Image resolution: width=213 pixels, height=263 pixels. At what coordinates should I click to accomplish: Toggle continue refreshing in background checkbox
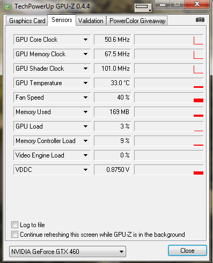[14, 235]
